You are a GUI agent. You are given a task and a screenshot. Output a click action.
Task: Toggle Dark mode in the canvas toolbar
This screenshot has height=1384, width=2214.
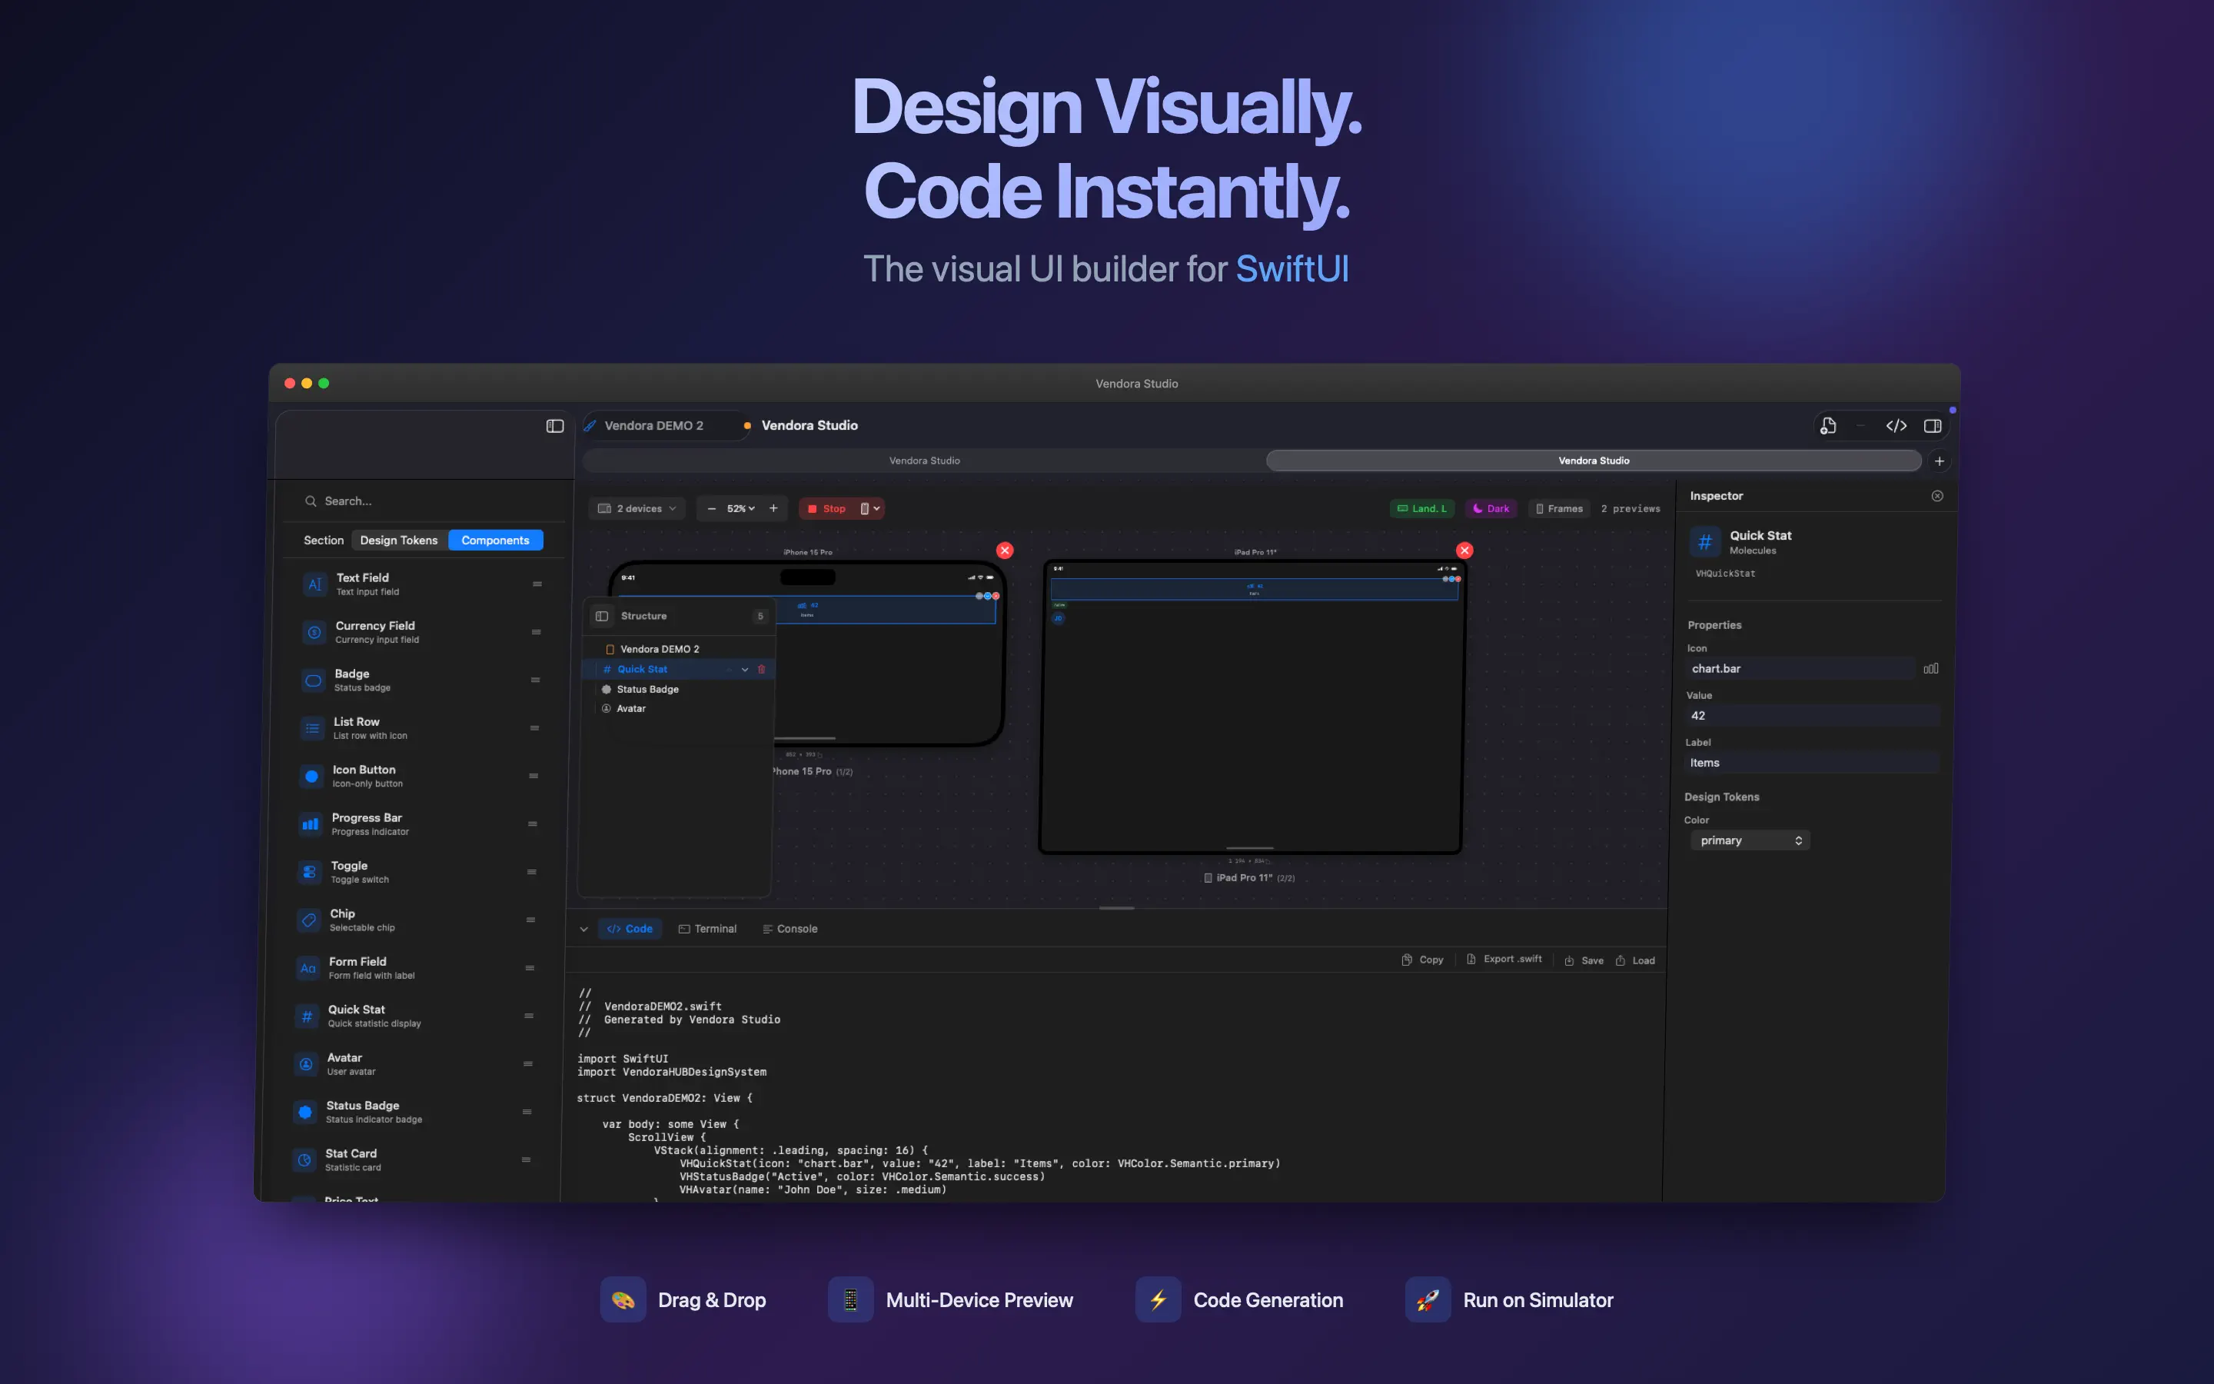pos(1491,508)
